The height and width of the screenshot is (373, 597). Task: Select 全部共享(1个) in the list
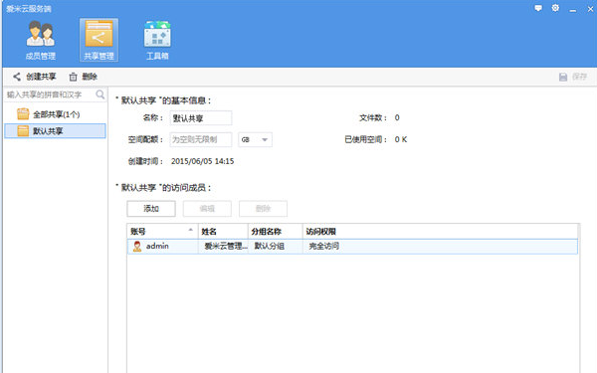(55, 114)
